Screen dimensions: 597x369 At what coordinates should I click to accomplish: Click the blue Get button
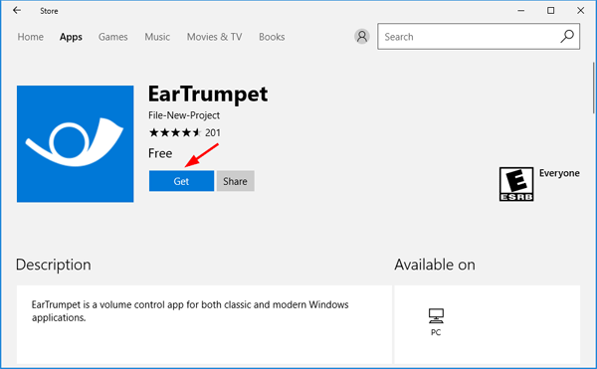pyautogui.click(x=182, y=181)
